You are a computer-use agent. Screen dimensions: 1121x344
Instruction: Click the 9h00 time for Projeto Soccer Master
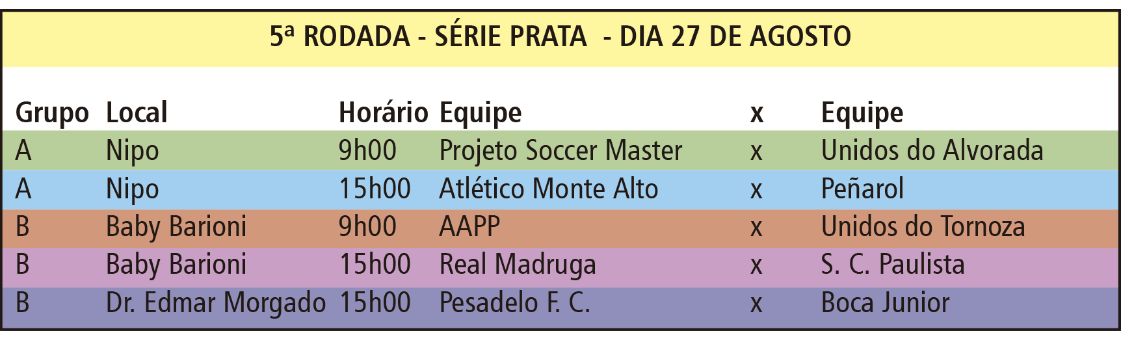click(x=367, y=151)
